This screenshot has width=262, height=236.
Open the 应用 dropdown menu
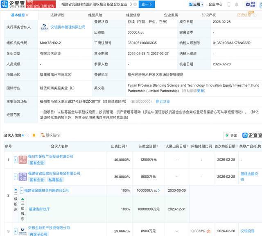[196, 5]
